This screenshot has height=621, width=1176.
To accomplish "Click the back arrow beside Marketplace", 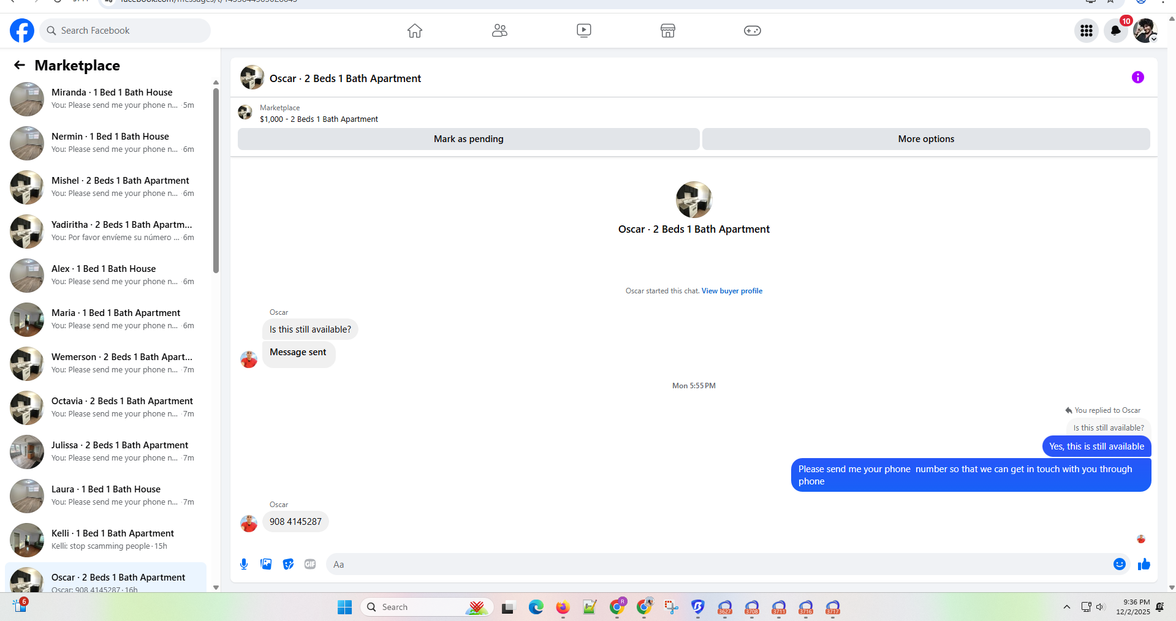I will (20, 65).
